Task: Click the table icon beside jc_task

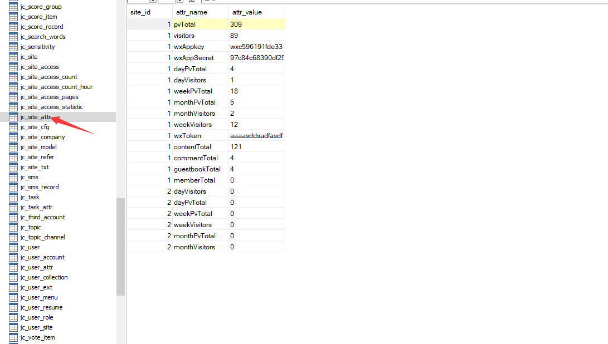Action: coord(13,197)
